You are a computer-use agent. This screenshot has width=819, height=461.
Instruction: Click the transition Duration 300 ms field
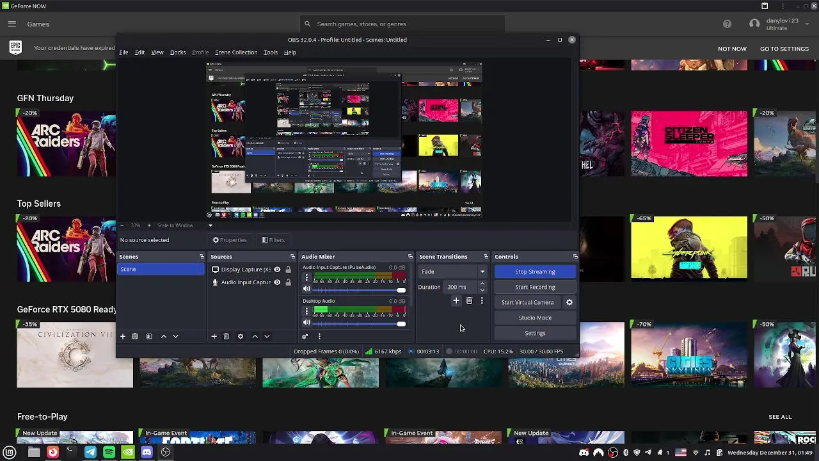coord(461,287)
